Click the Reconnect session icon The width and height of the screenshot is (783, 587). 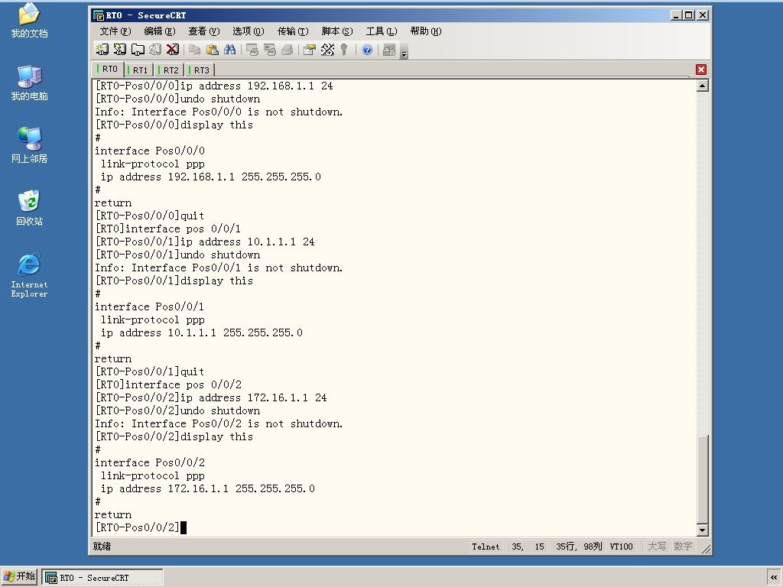[x=155, y=50]
